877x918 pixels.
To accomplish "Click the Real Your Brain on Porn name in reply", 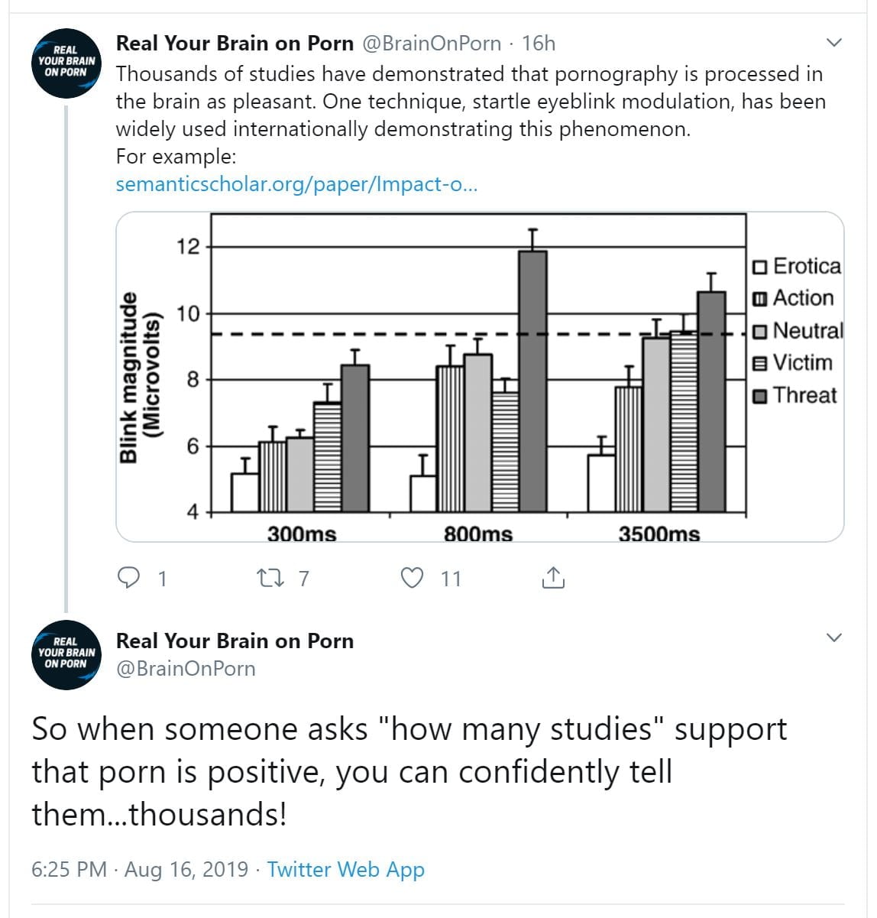I will pos(235,641).
